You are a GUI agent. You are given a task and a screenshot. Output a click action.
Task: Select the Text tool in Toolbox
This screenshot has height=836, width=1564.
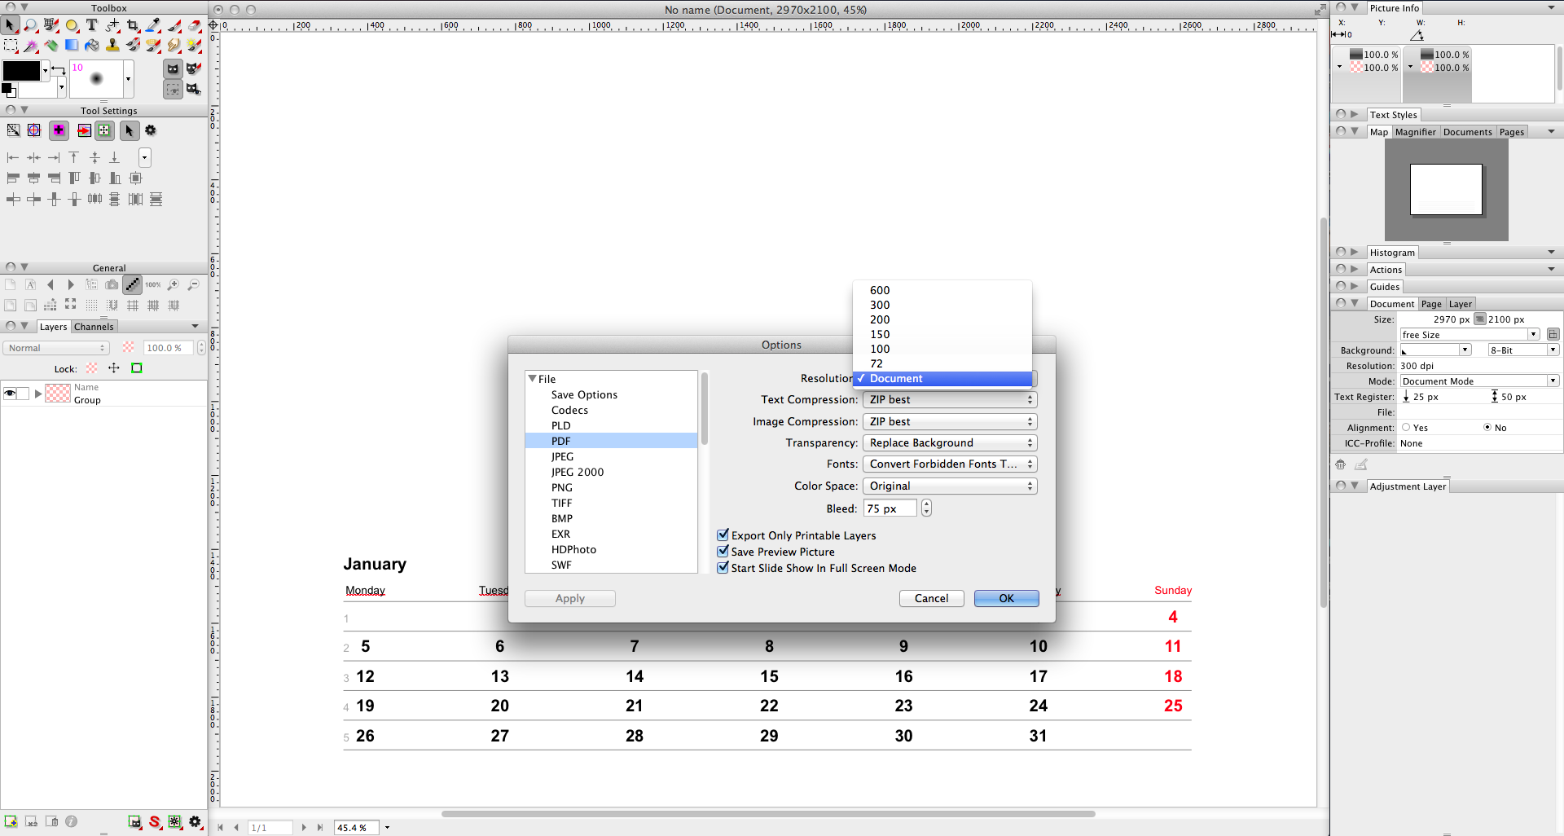click(92, 26)
